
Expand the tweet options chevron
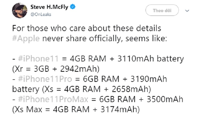click(x=187, y=11)
